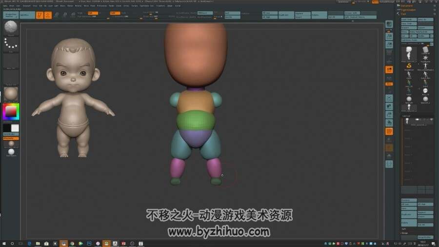Toggle Transp transparency mode
The image size is (439, 247).
coord(389,140)
